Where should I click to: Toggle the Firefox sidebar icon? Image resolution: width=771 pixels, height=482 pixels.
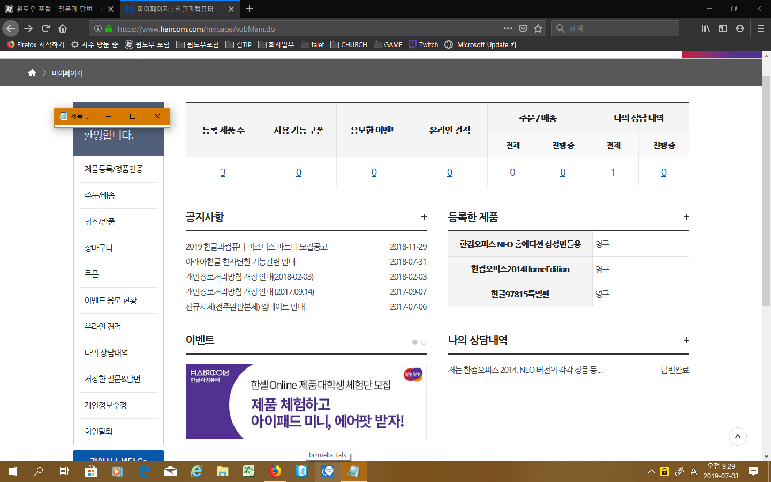pyautogui.click(x=723, y=28)
